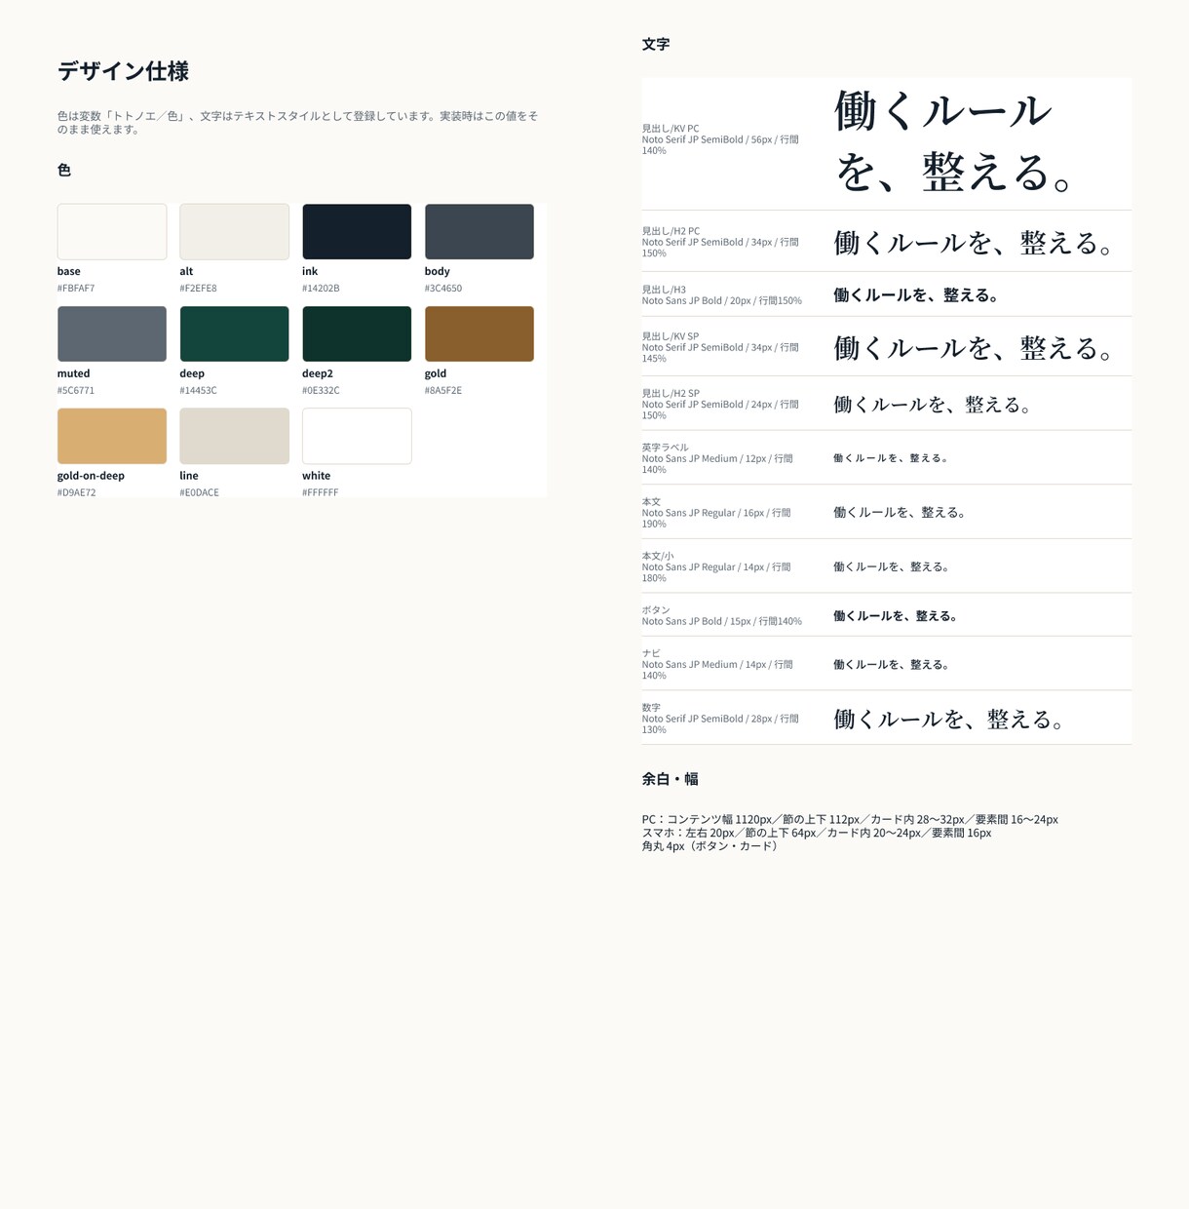Click the hex value #FBFAF7
Viewport: 1189px width, 1209px height.
(76, 289)
